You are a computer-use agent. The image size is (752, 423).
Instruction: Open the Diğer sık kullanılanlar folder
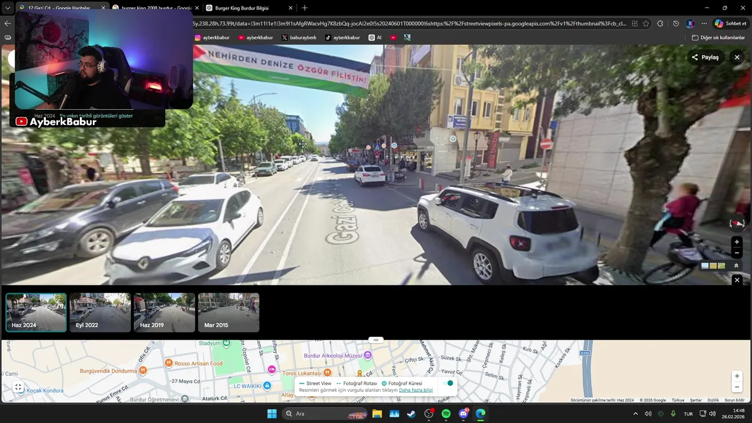tap(718, 38)
